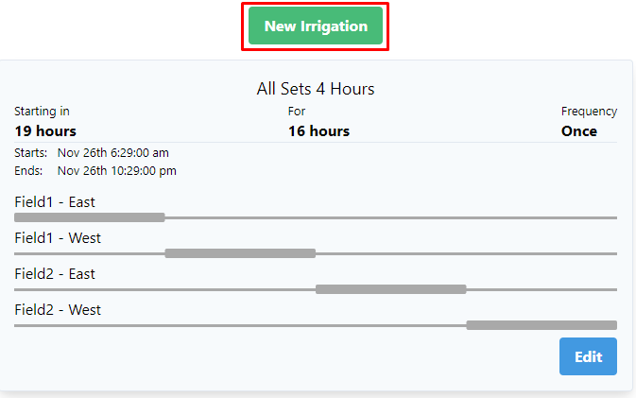Click the Once frequency value
This screenshot has width=636, height=398.
coord(579,131)
